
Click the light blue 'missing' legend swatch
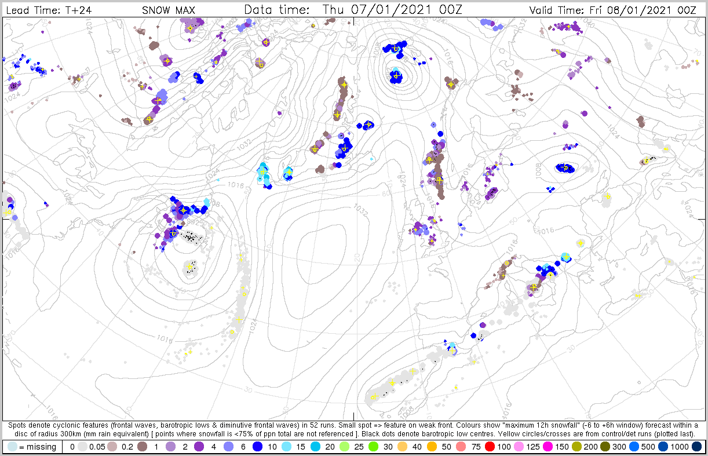(x=12, y=446)
